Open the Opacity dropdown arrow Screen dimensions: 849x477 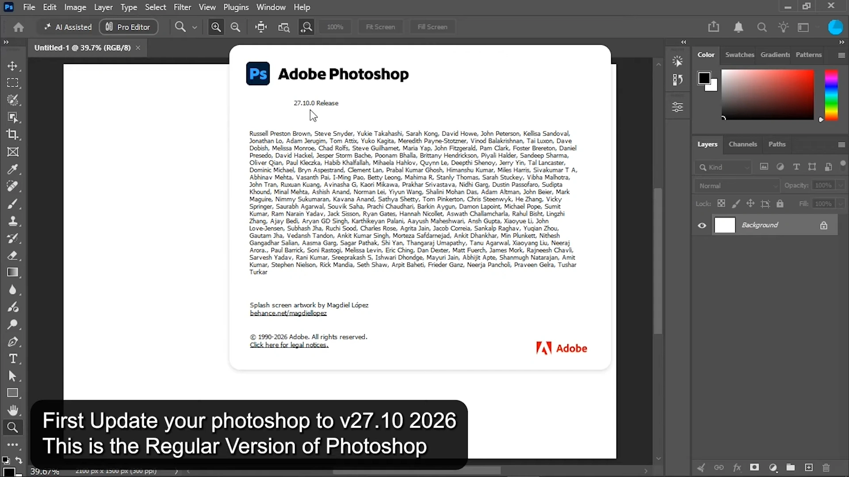click(x=841, y=185)
